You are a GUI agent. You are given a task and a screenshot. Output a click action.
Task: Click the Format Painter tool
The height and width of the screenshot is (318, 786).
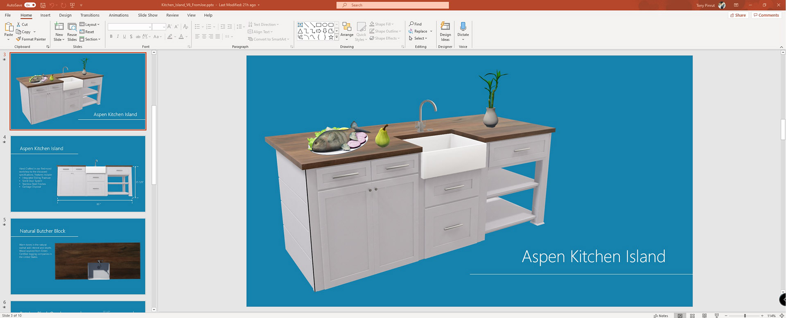(x=31, y=39)
